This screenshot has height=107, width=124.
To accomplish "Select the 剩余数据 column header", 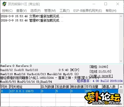I will point(78,87).
